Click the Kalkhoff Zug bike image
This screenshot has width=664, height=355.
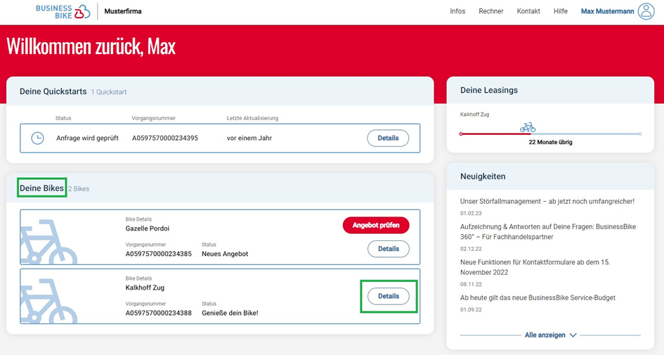pos(48,301)
